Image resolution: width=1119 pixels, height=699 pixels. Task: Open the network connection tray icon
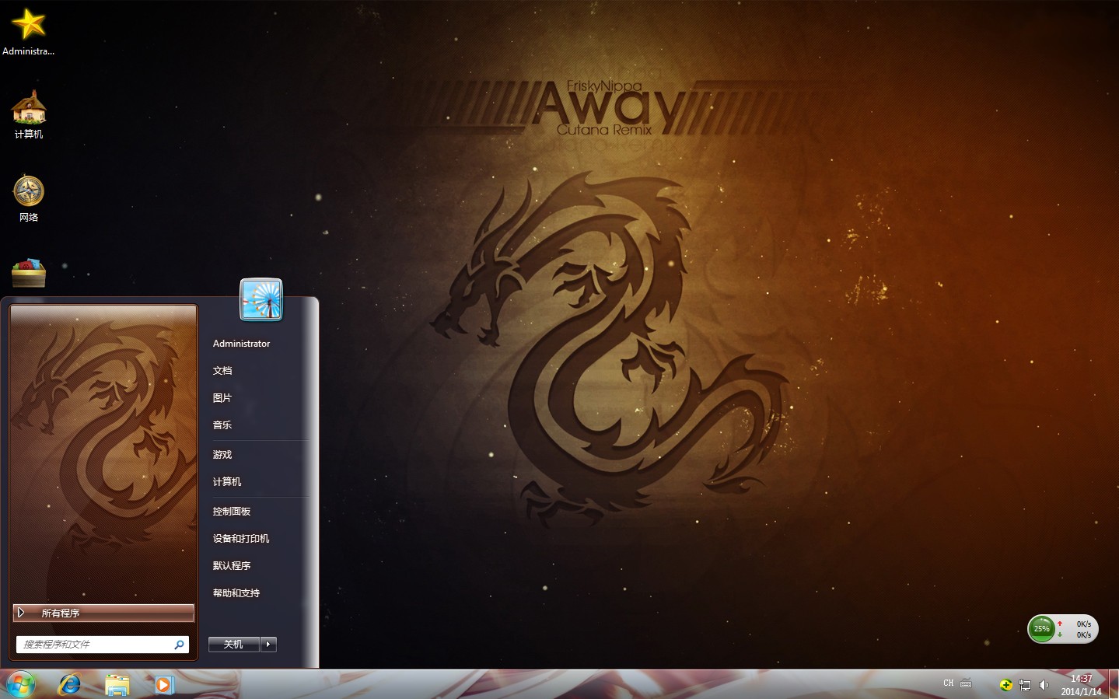click(x=1025, y=685)
